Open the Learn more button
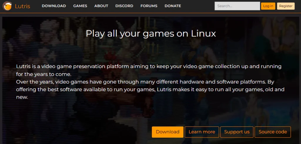301x144 pixels. (202, 132)
